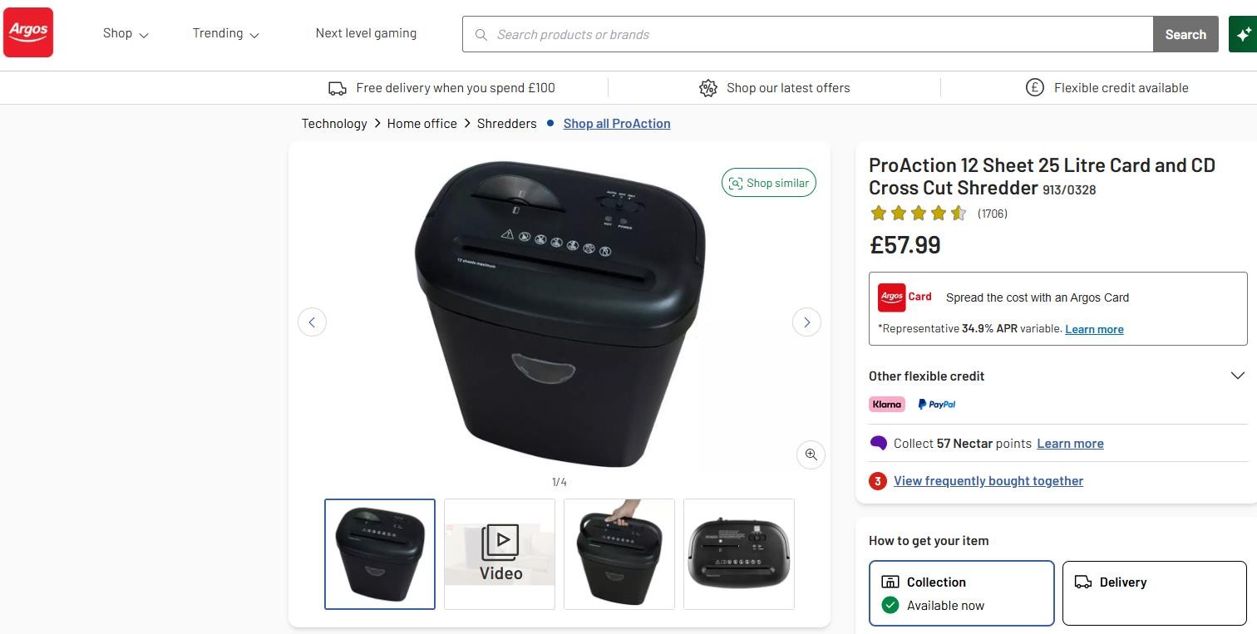The image size is (1257, 634).
Task: Click the Shop similar button
Action: (768, 183)
